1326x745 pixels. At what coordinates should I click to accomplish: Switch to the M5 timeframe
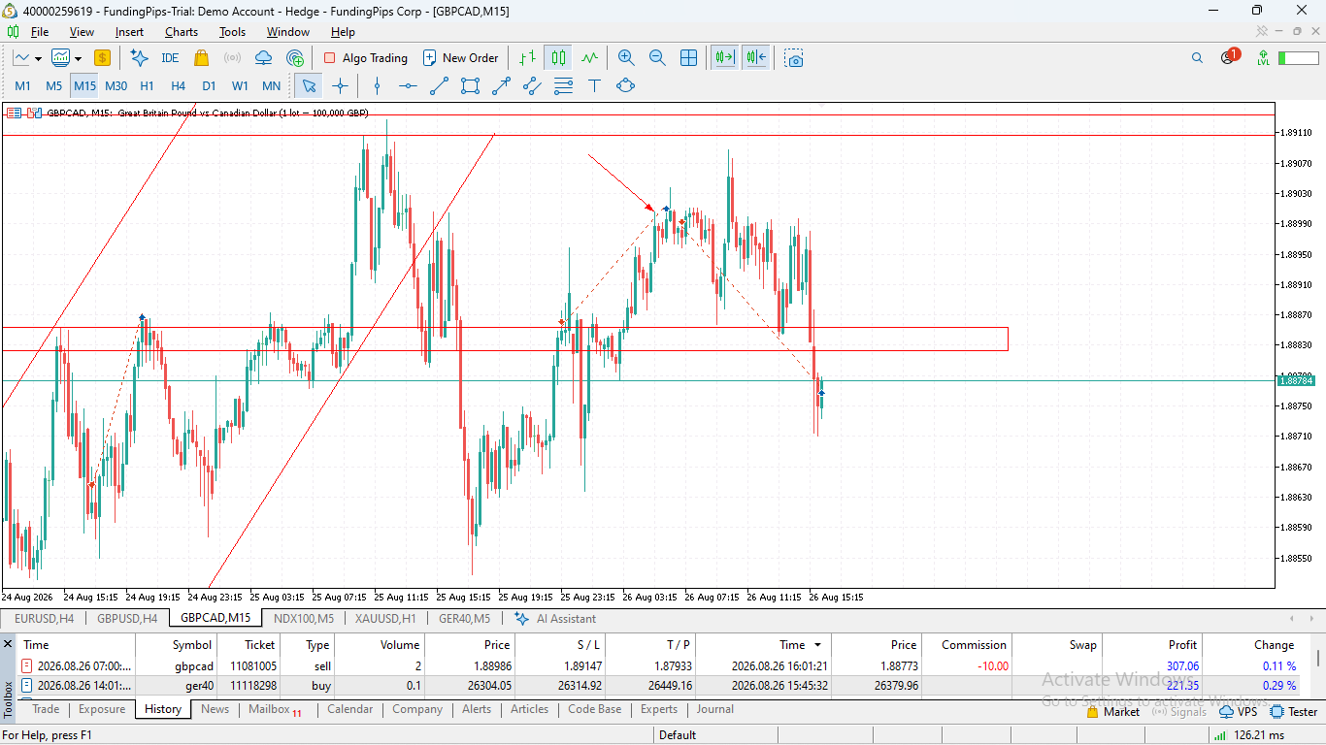(54, 85)
